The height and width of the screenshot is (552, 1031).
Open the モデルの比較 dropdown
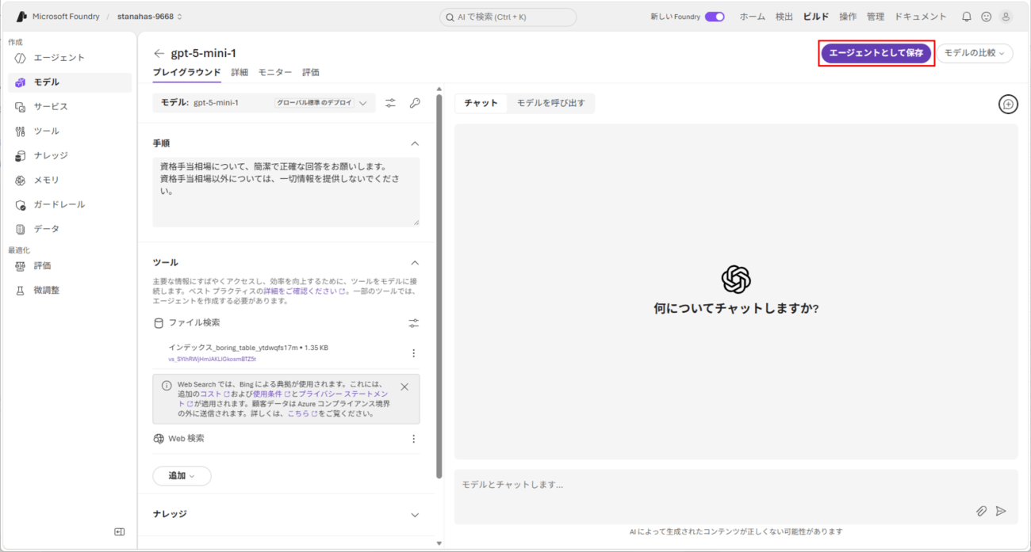point(975,53)
